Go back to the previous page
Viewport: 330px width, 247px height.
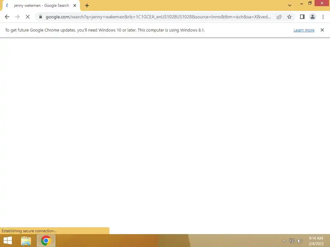pyautogui.click(x=7, y=17)
